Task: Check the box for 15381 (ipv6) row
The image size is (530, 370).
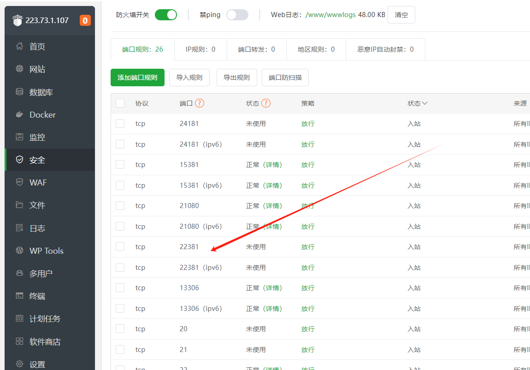Action: [120, 185]
